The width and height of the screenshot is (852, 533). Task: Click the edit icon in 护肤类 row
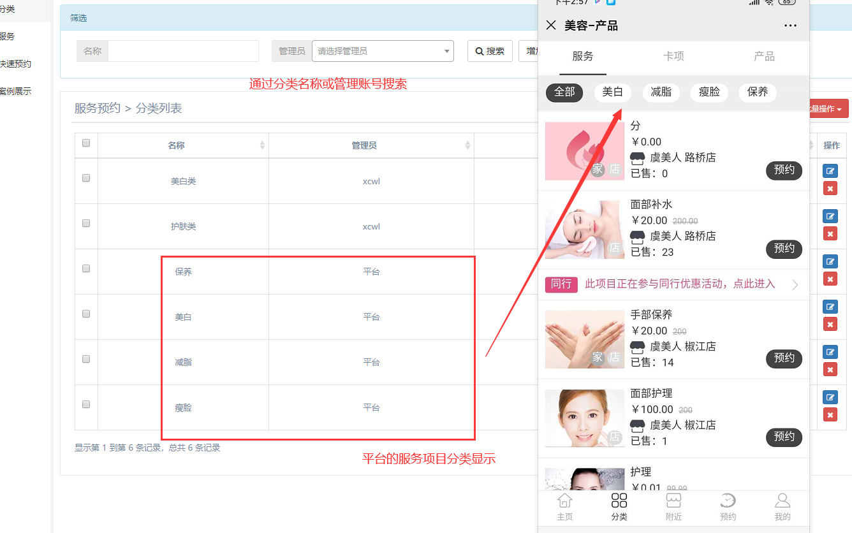point(830,216)
